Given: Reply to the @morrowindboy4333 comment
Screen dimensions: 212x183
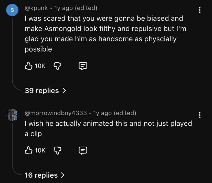Looking at the screenshot, I should (83, 150).
